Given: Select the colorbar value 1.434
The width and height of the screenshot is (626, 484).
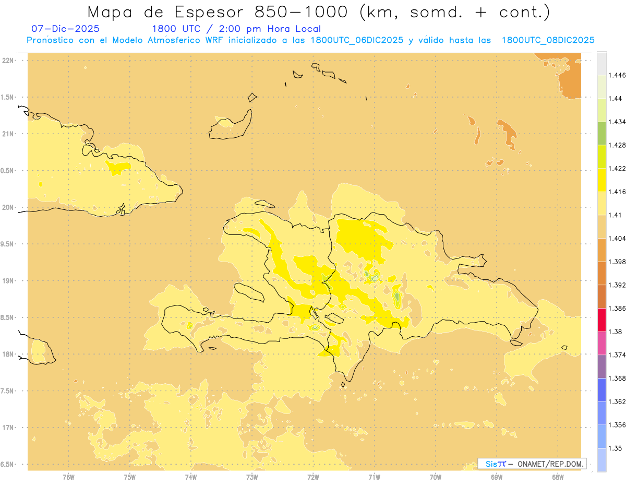Looking at the screenshot, I should point(617,122).
